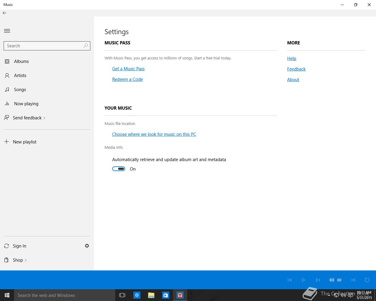
Task: Sign In to your account
Action: pyautogui.click(x=19, y=246)
